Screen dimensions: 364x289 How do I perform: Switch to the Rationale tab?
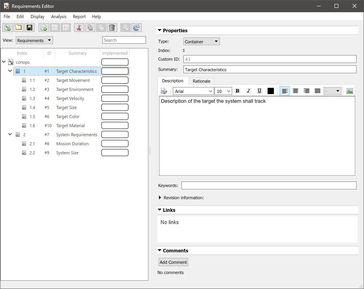click(x=201, y=81)
